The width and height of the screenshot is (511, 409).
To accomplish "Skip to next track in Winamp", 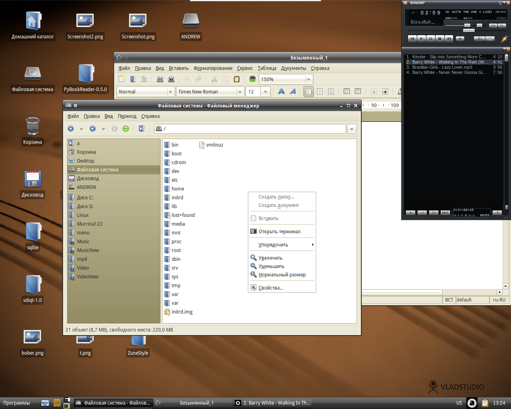I will pyautogui.click(x=449, y=39).
